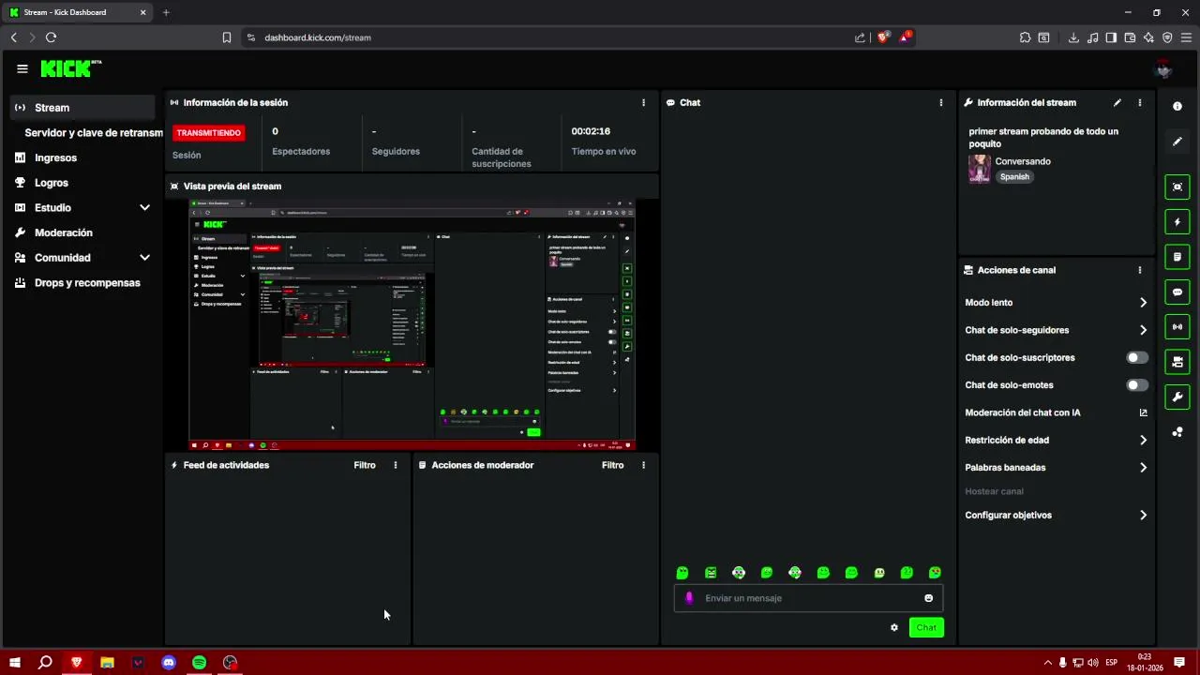The height and width of the screenshot is (675, 1200).
Task: Toggle the document widget icon in right sidebar
Action: pyautogui.click(x=1177, y=257)
